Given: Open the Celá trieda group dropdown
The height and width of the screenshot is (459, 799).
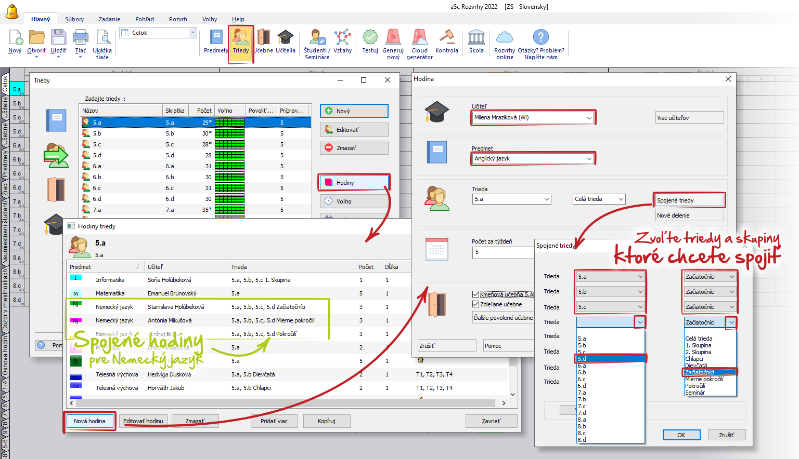Looking at the screenshot, I should click(599, 199).
